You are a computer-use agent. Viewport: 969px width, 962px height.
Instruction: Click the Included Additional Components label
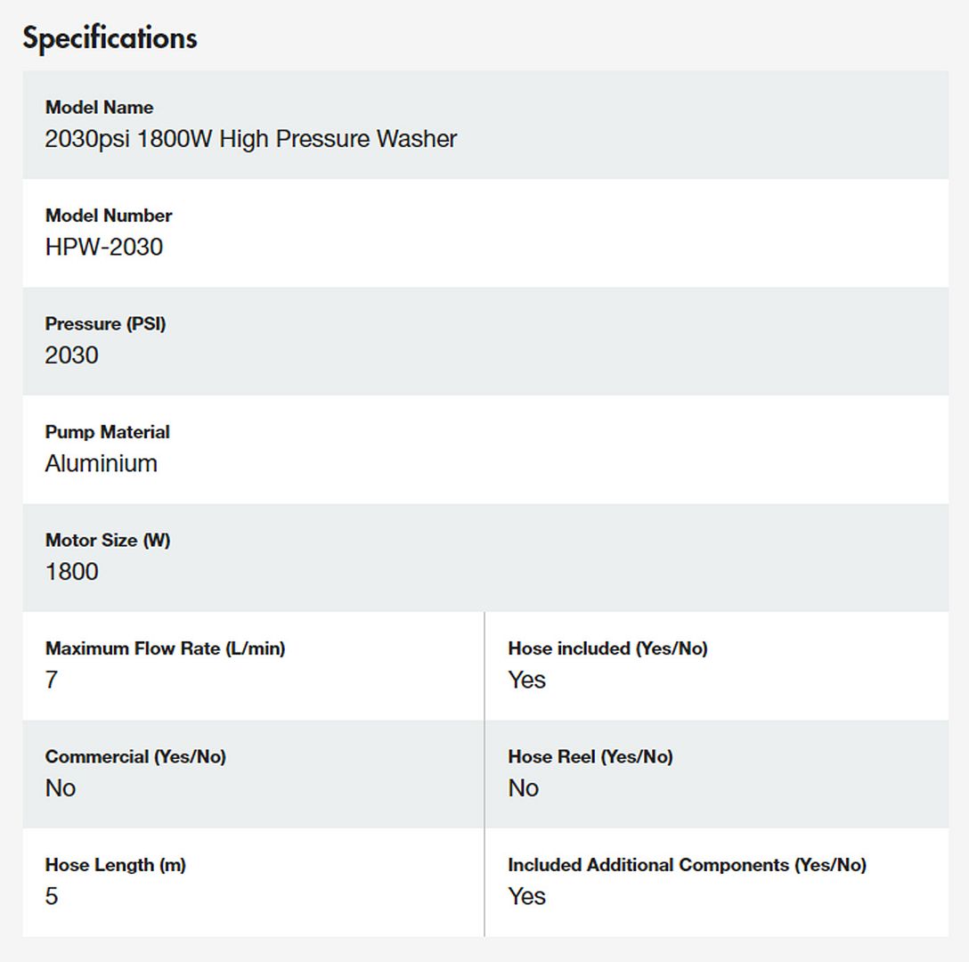coord(686,865)
